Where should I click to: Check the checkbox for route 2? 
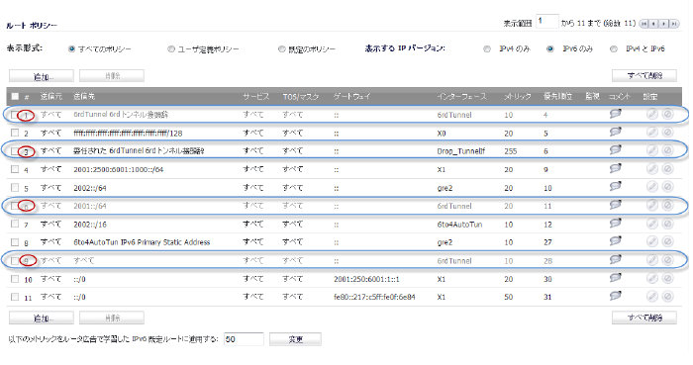[x=15, y=133]
